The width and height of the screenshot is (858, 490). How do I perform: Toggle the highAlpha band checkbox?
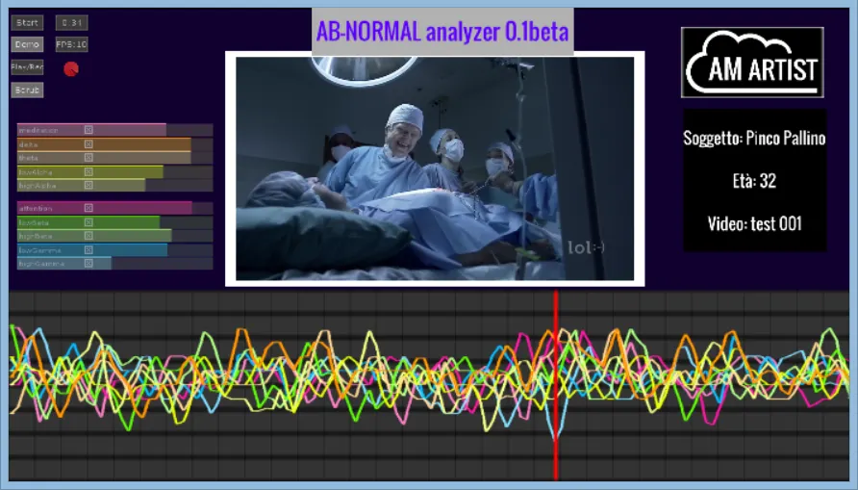[88, 185]
